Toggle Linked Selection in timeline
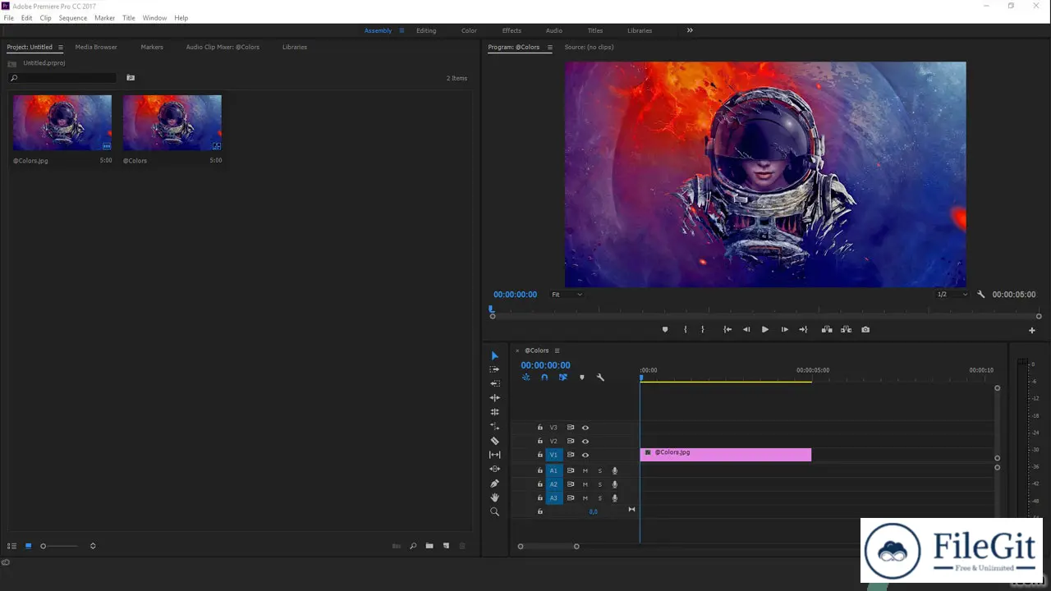The width and height of the screenshot is (1051, 591). pyautogui.click(x=563, y=378)
